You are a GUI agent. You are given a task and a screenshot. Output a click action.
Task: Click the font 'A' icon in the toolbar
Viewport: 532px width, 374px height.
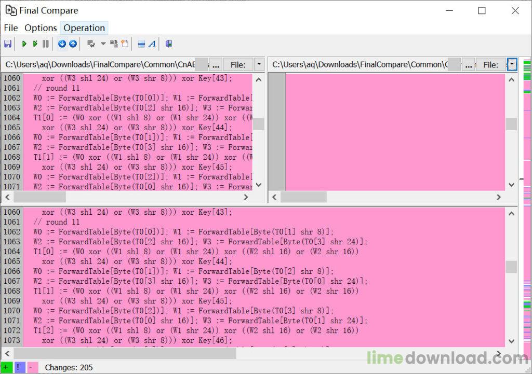[x=152, y=44]
